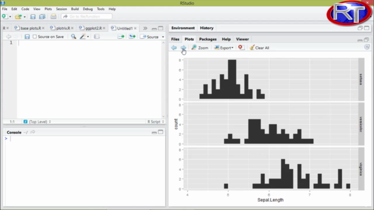Open the Plots menu
Image resolution: width=374 pixels, height=210 pixels.
(x=48, y=9)
